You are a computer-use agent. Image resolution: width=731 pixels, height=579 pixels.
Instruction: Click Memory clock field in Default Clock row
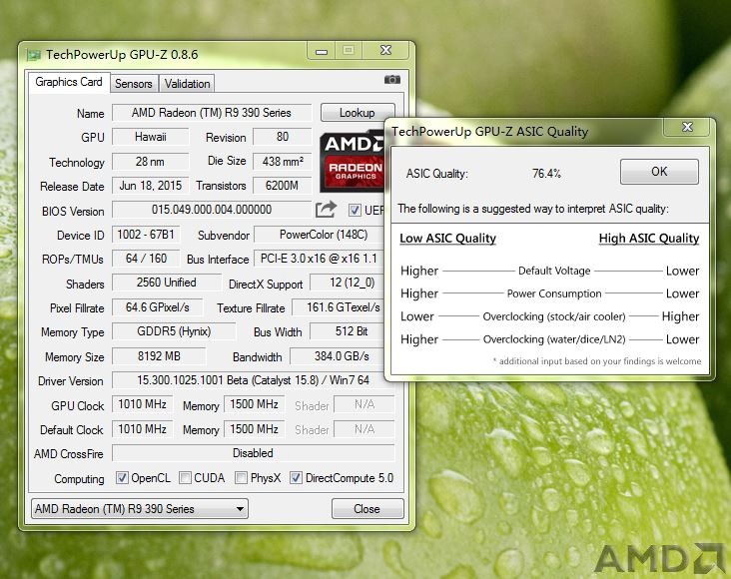[x=254, y=429]
